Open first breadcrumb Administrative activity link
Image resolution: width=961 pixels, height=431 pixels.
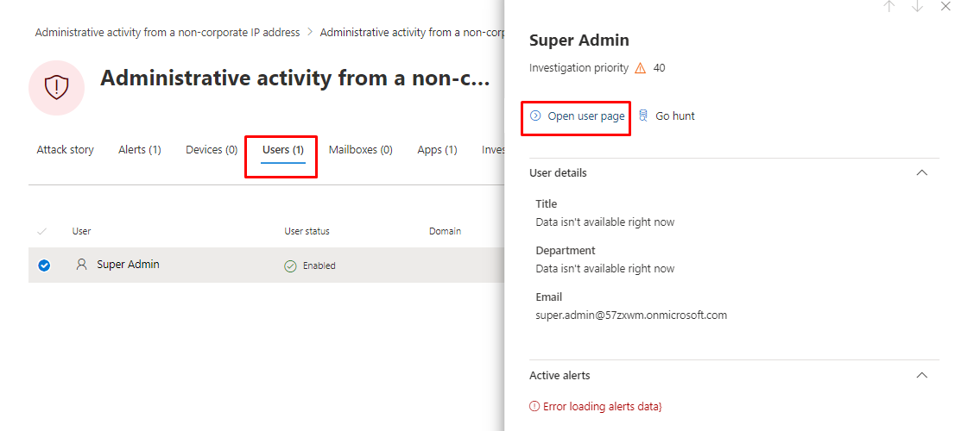[x=168, y=33]
